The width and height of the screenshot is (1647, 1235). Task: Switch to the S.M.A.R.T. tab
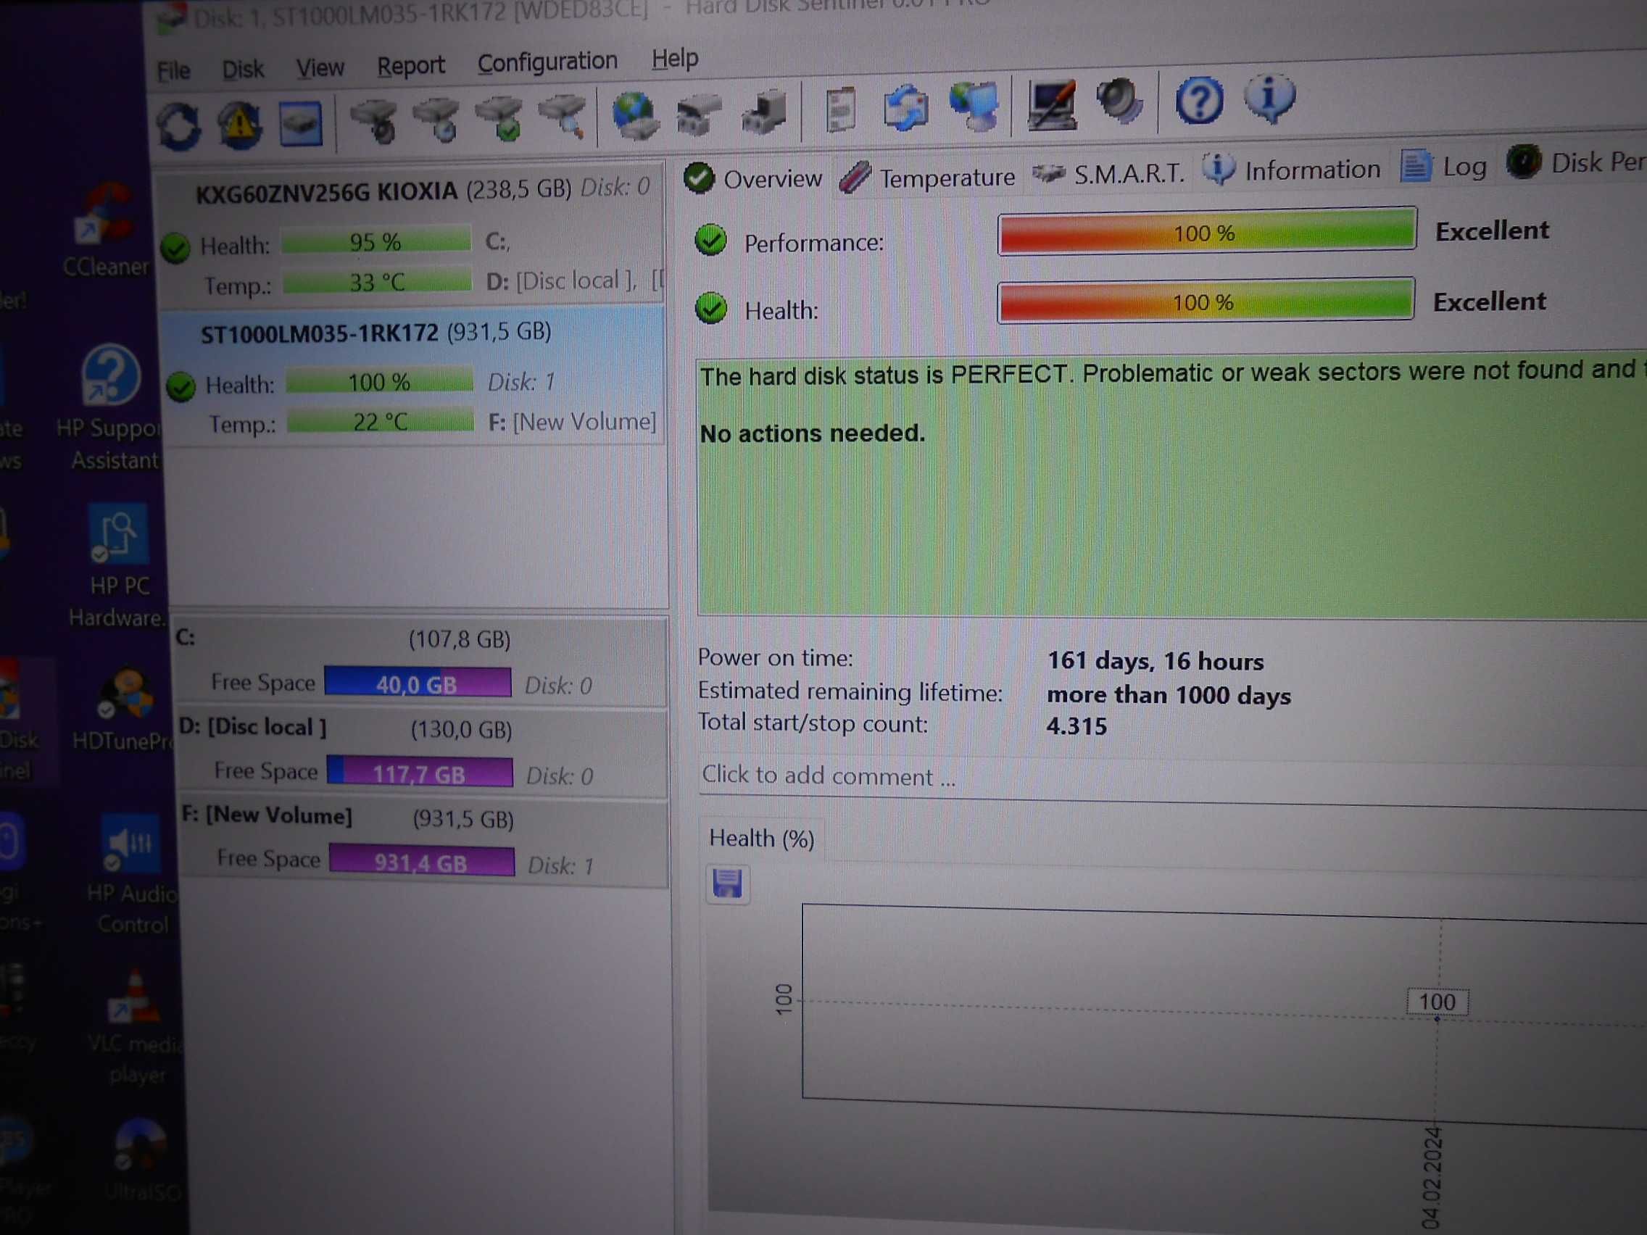tap(1109, 173)
